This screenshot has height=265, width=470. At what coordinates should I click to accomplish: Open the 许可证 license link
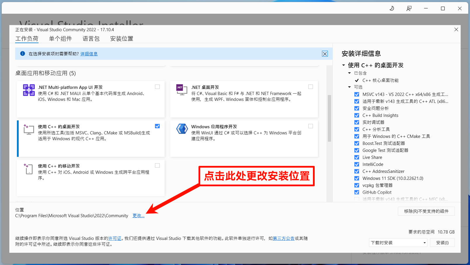(115, 238)
